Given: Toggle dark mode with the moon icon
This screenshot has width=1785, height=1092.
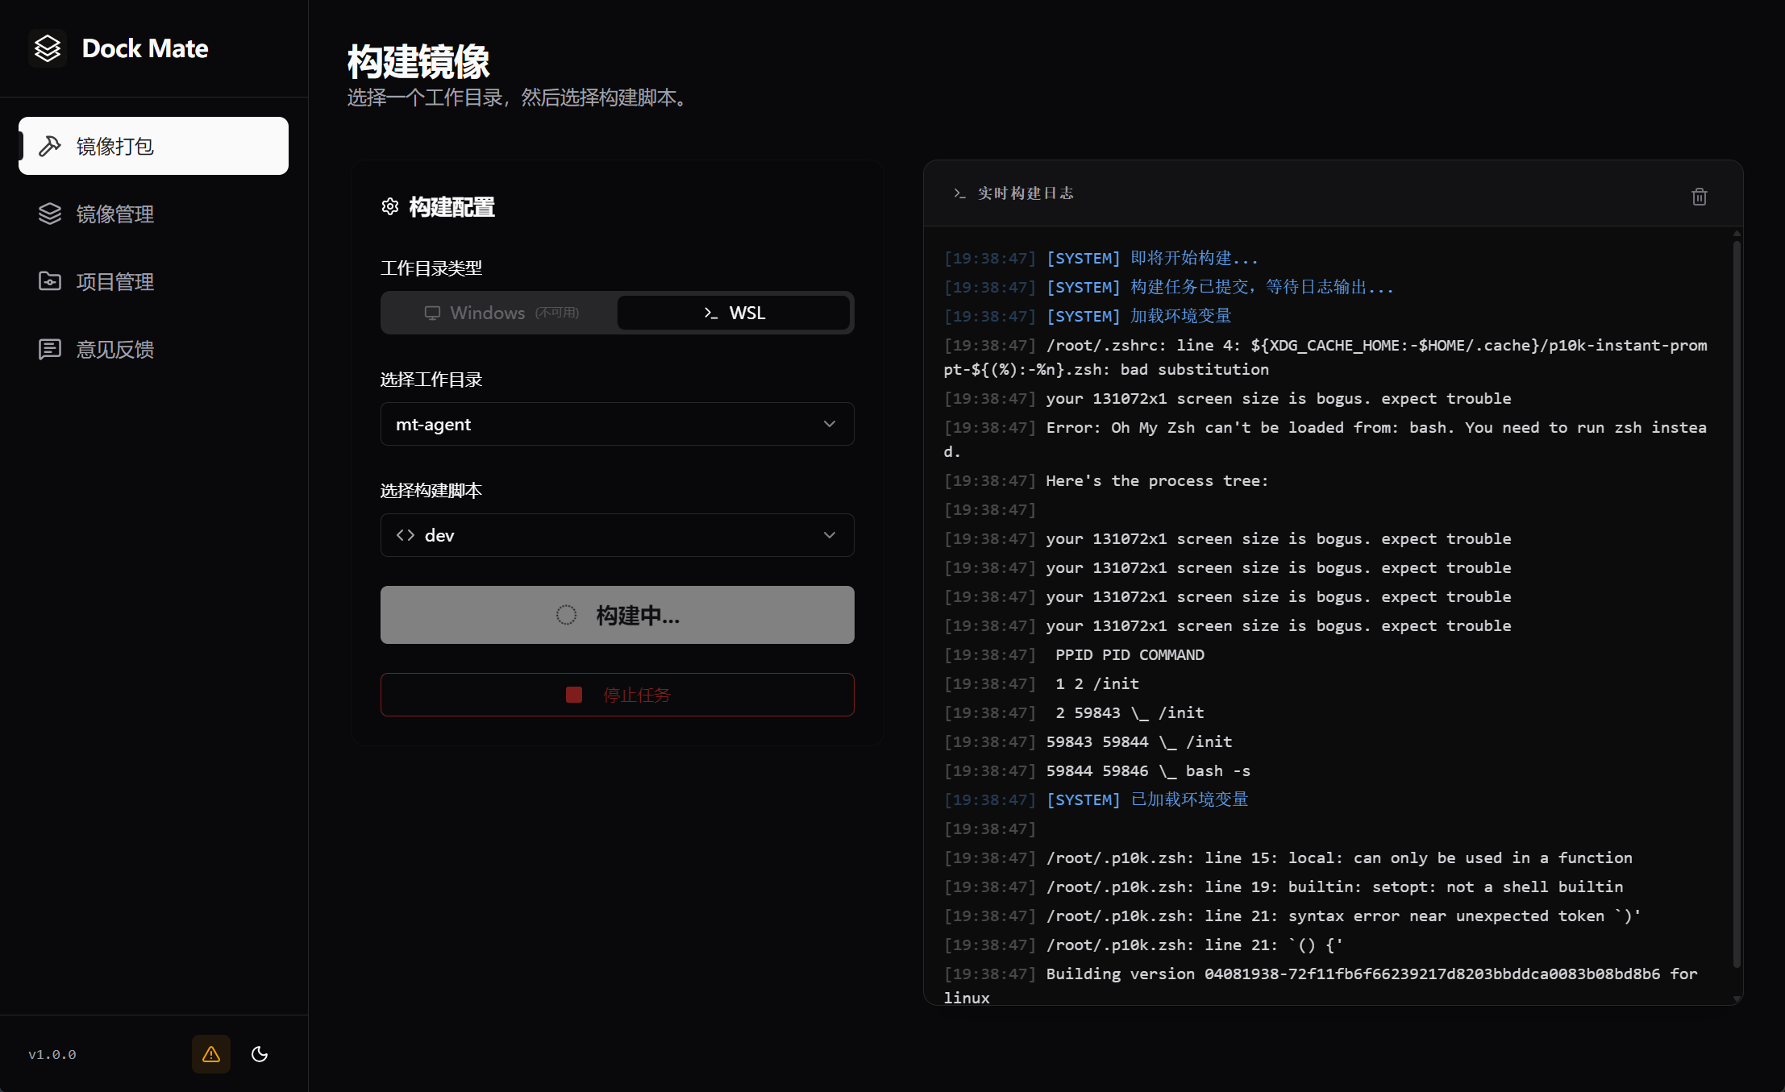Looking at the screenshot, I should point(260,1054).
